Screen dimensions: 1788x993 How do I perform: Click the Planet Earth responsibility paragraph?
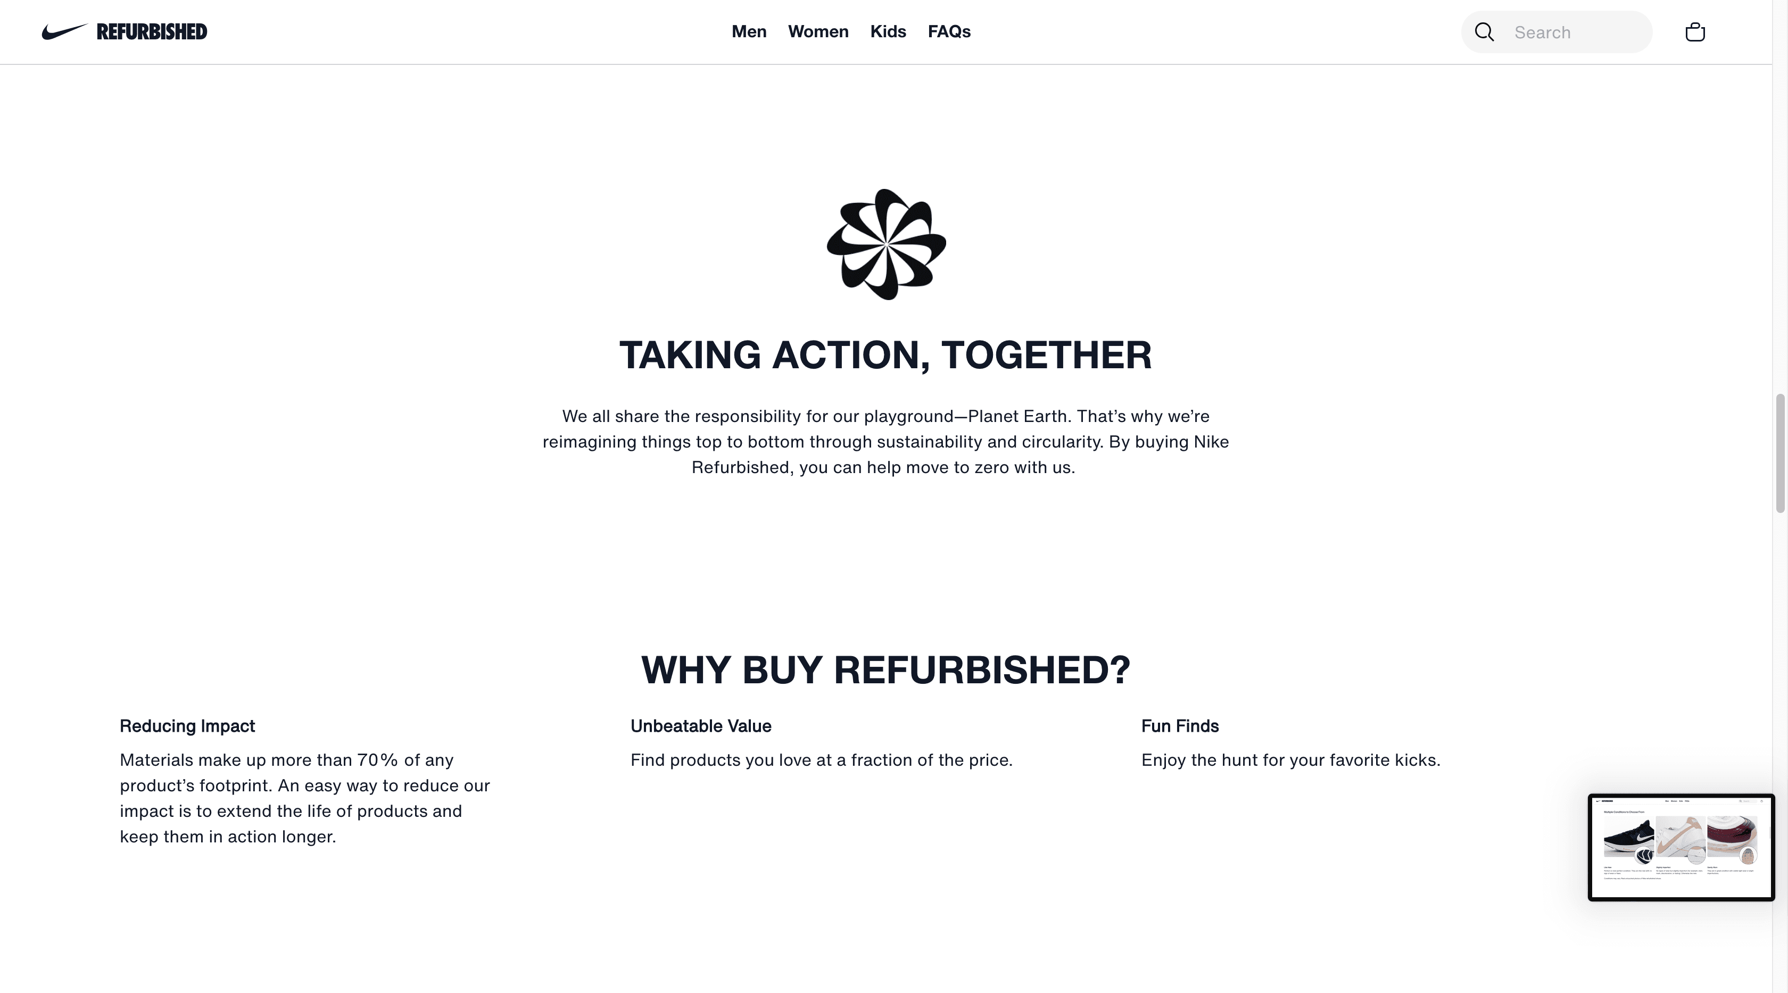(x=885, y=442)
